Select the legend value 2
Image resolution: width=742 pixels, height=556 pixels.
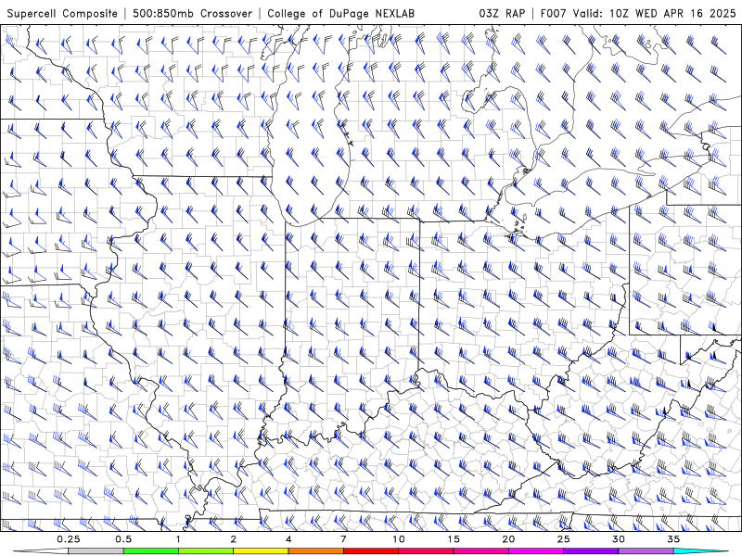click(x=234, y=539)
